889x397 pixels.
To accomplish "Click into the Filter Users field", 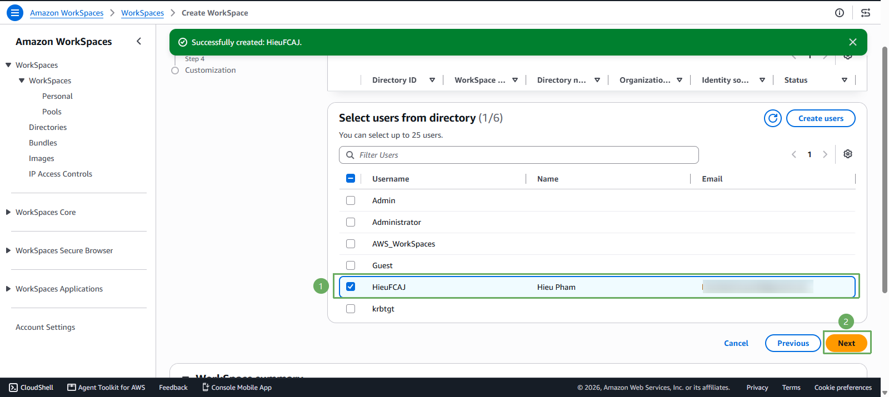I will (x=519, y=155).
